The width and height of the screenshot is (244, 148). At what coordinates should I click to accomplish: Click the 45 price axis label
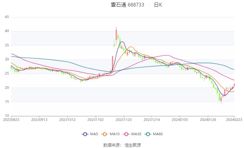click(x=7, y=17)
